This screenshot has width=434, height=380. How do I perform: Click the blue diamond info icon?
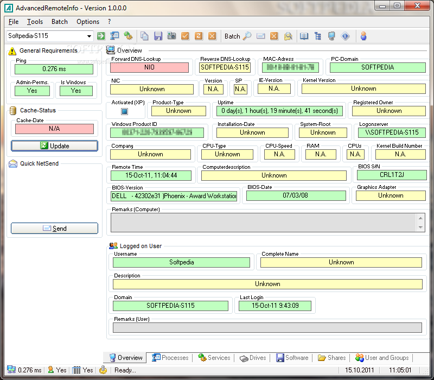(345, 36)
